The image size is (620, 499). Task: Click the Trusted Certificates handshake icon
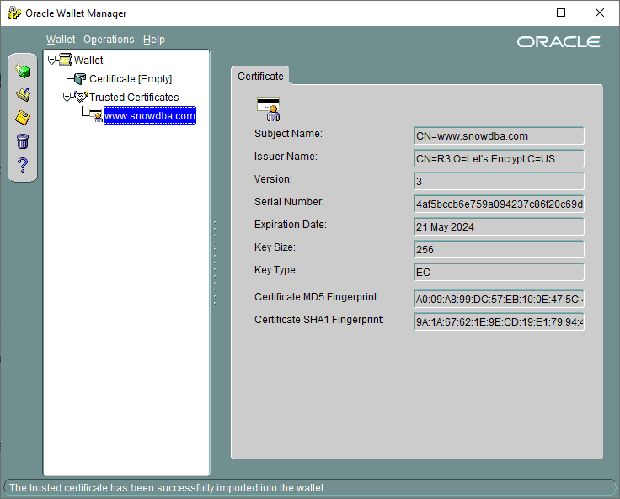pos(81,97)
